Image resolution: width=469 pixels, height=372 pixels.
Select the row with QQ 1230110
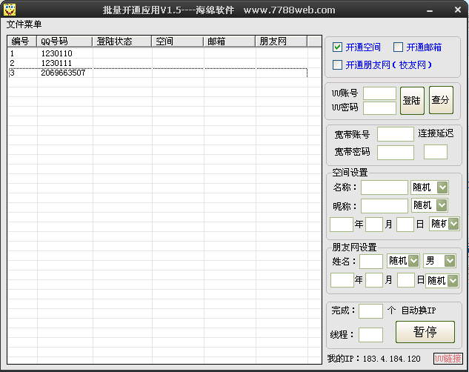tap(158, 53)
